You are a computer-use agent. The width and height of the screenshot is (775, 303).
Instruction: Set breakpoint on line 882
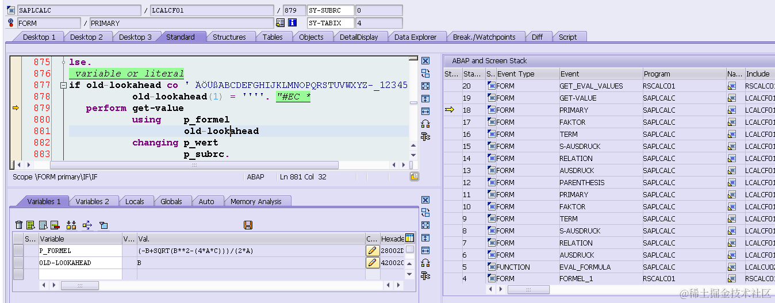[16, 143]
